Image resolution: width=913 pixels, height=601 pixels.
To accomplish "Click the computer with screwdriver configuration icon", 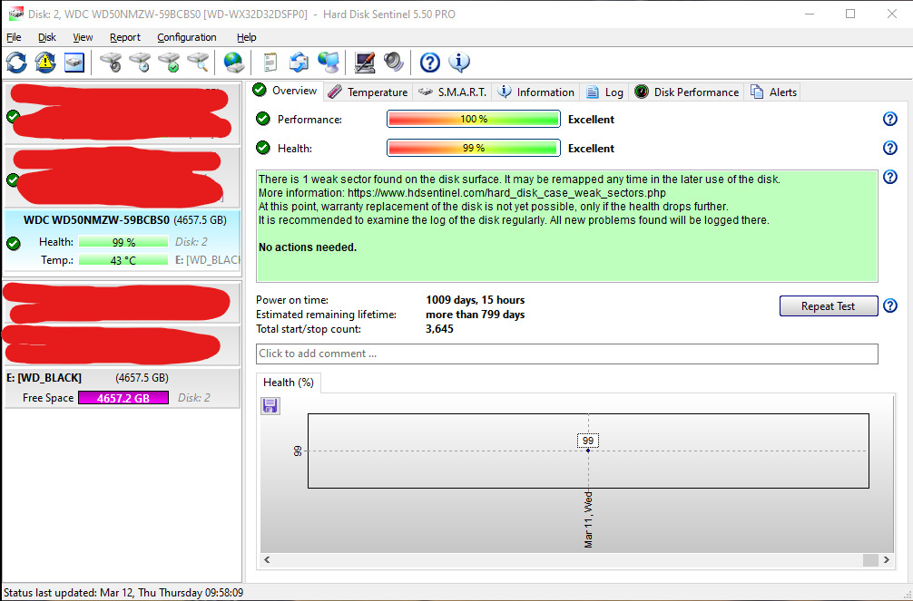I will 365,62.
